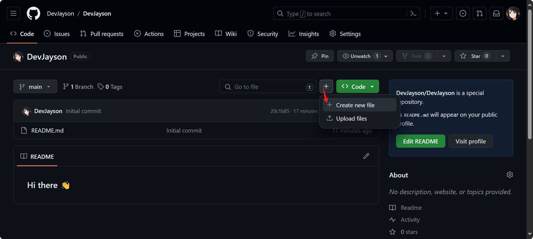Image resolution: width=533 pixels, height=239 pixels.
Task: Open the Fork options dropdown arrow
Action: pyautogui.click(x=444, y=56)
